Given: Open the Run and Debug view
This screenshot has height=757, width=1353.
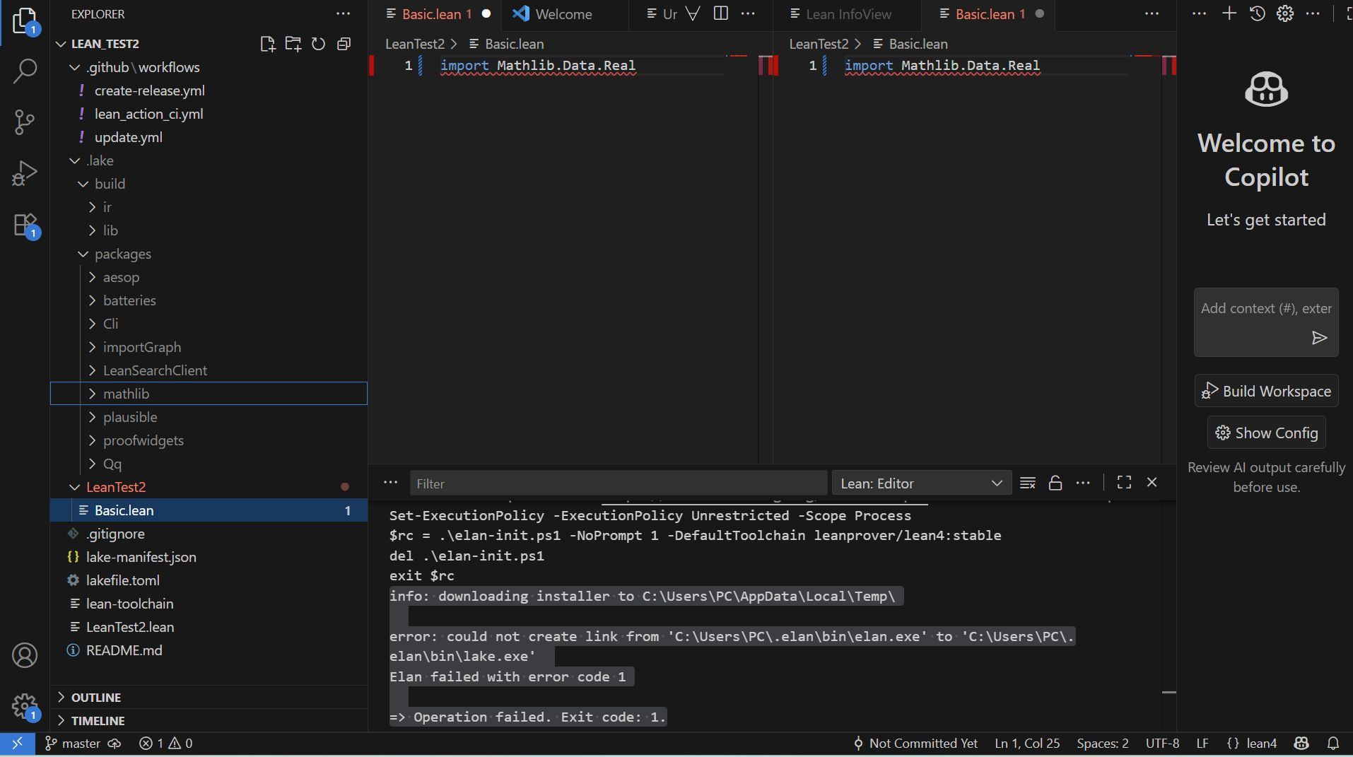Looking at the screenshot, I should (x=25, y=173).
